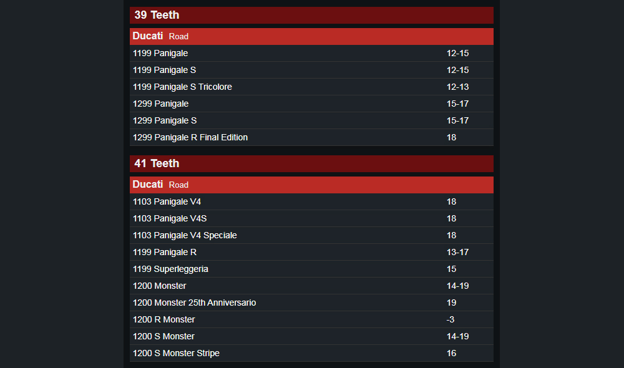Select the 39 Teeth section header
The image size is (624, 368).
coord(311,15)
